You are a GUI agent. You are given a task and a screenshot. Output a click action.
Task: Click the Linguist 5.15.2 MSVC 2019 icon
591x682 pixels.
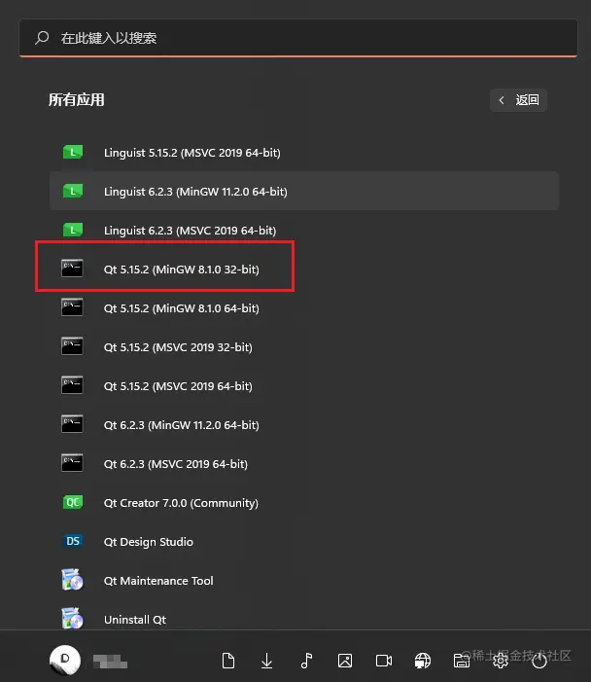coord(73,152)
